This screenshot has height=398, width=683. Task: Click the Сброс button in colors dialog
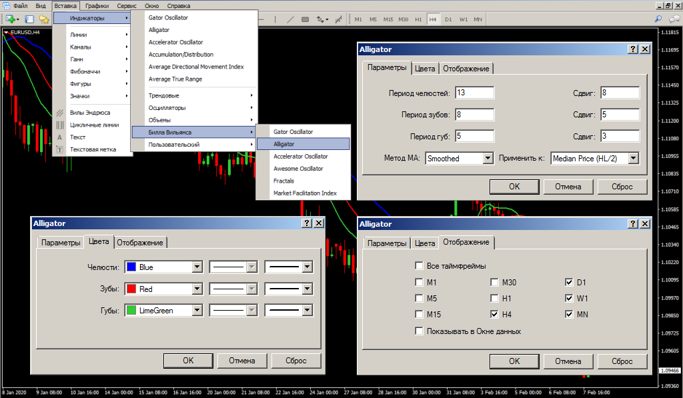(296, 361)
